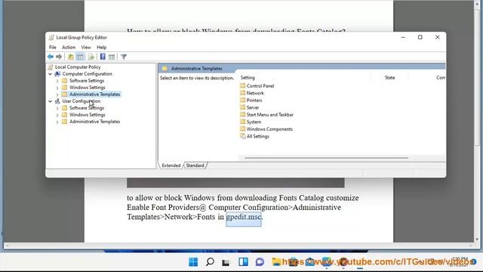Screen dimensions: 483x272
Task: Select Software Settings label under Computer Configuration
Action: pos(87,81)
